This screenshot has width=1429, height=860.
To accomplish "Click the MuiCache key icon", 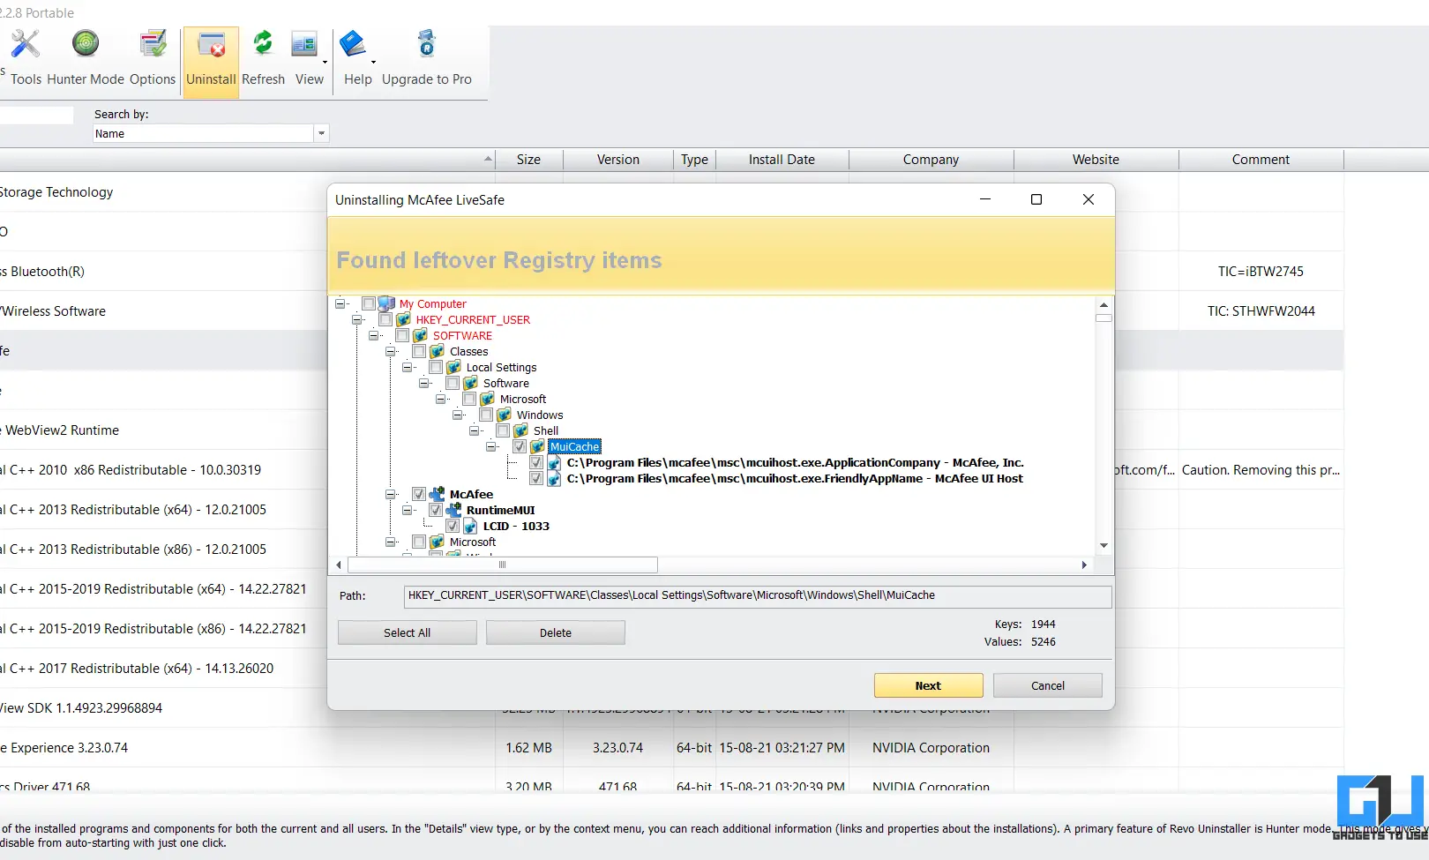I will [x=537, y=446].
